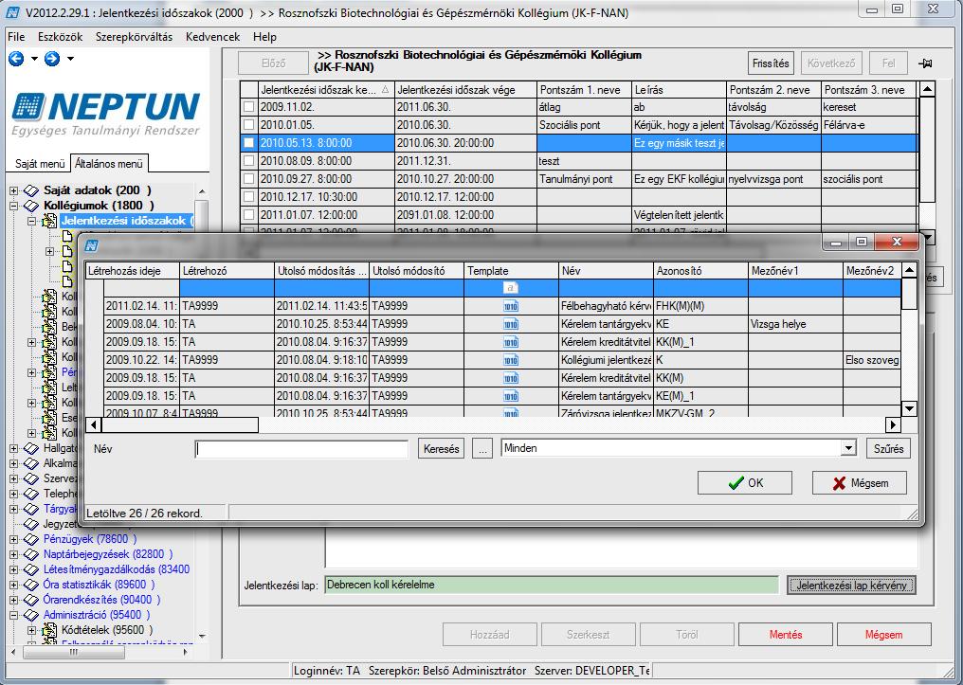Screen dimensions: 963x685
Task: Click the blue back navigation arrow
Action: coord(16,59)
